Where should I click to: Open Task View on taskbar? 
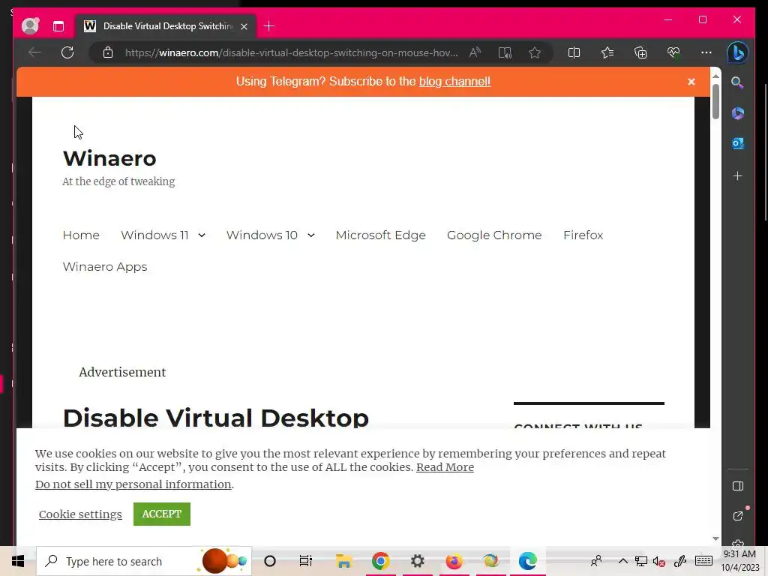click(306, 561)
